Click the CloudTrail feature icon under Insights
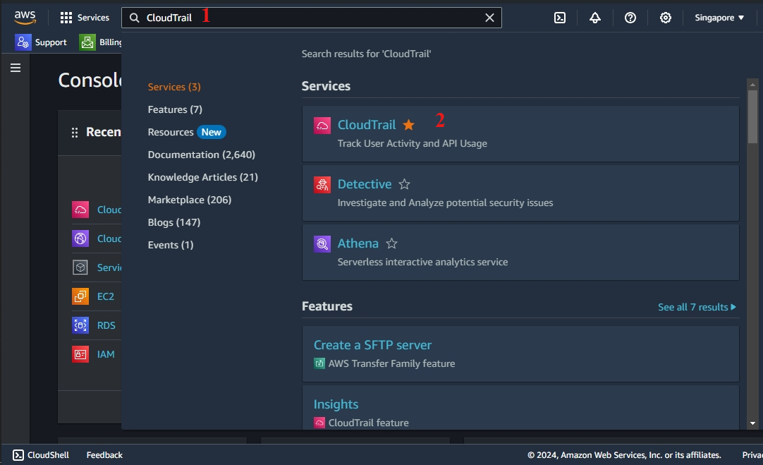763x465 pixels. 319,423
